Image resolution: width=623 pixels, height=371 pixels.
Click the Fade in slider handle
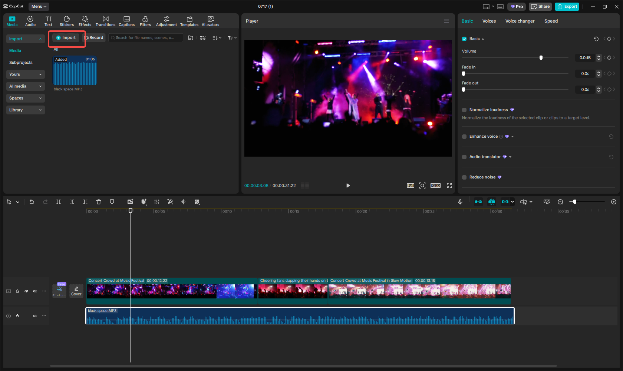tap(464, 74)
